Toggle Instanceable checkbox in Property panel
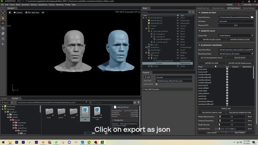258x145 pixels. pos(156,84)
